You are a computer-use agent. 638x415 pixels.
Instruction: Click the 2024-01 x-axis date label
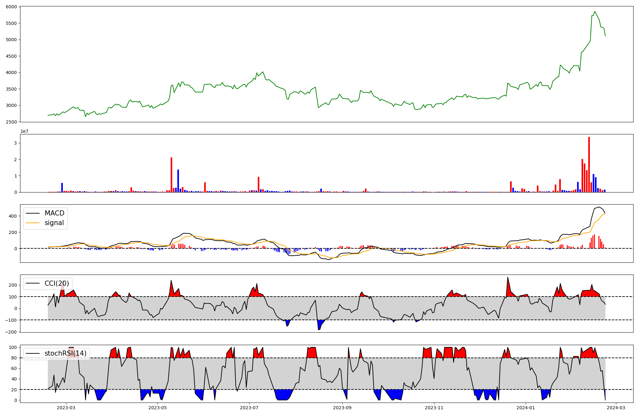525,408
